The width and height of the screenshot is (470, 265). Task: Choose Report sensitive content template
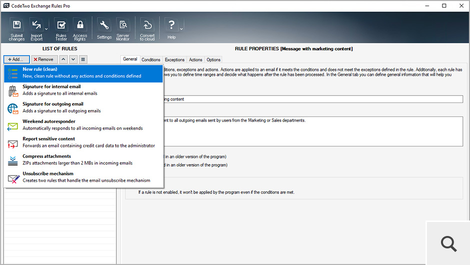(83, 142)
